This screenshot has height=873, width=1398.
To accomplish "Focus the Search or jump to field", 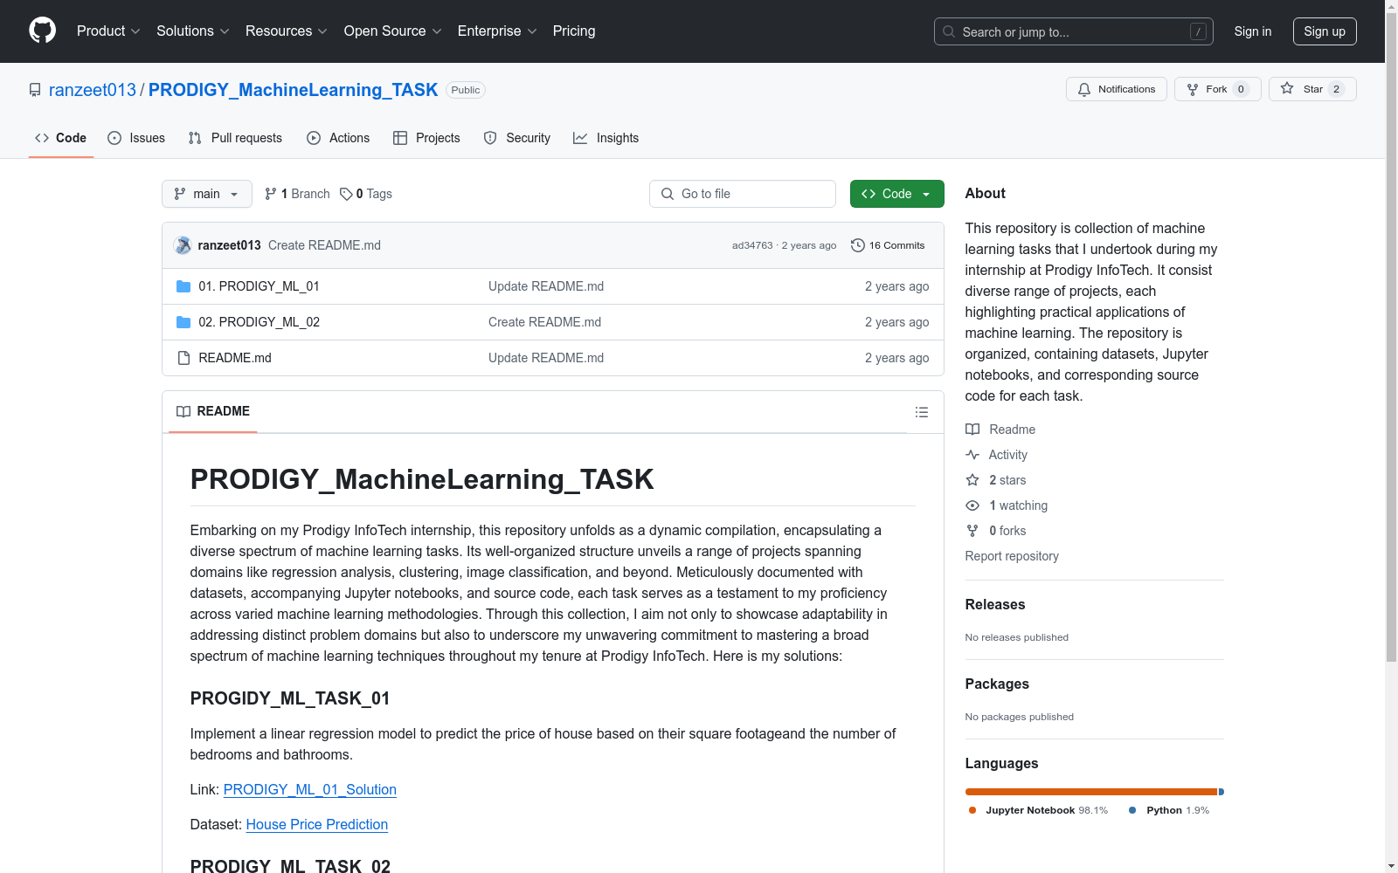I will pyautogui.click(x=1073, y=31).
